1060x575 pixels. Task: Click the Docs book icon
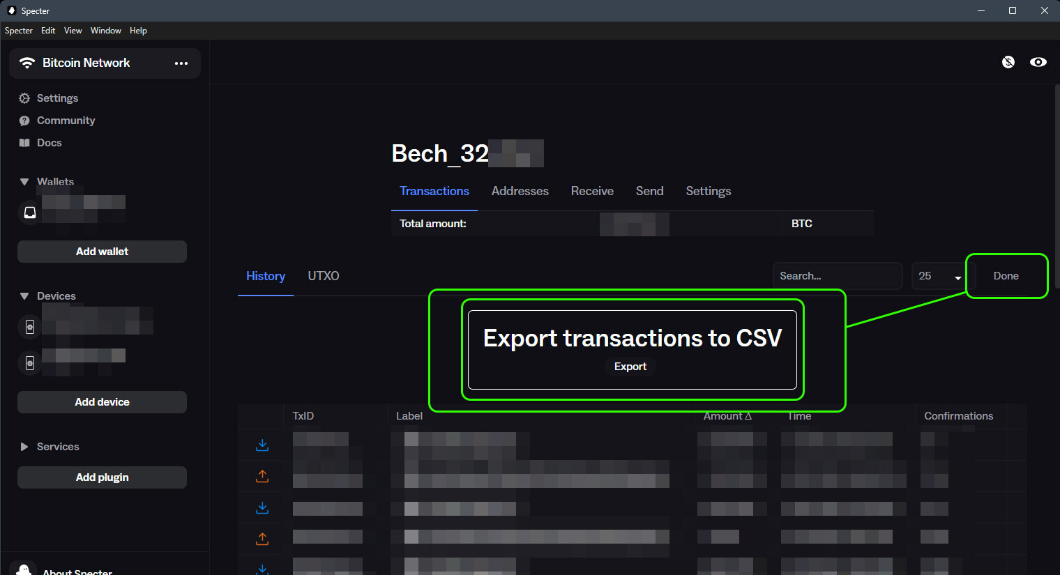(24, 143)
